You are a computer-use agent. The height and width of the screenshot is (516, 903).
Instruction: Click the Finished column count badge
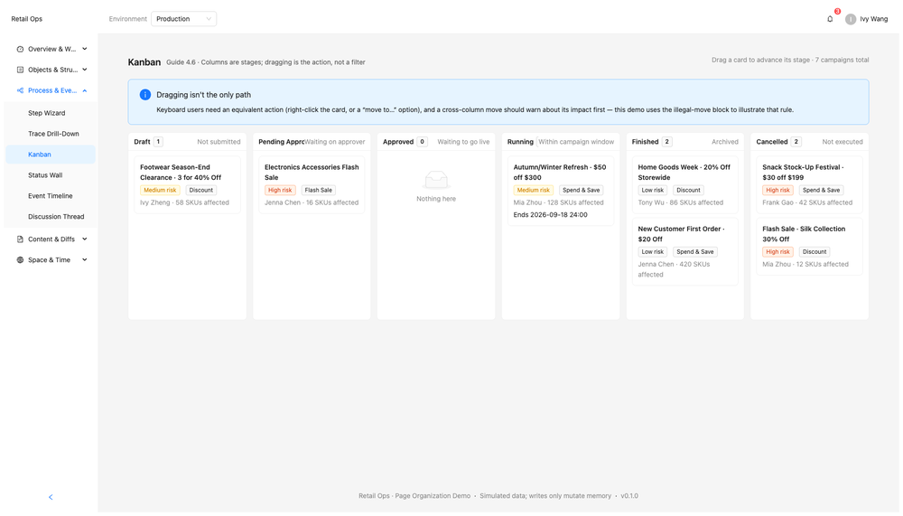667,142
